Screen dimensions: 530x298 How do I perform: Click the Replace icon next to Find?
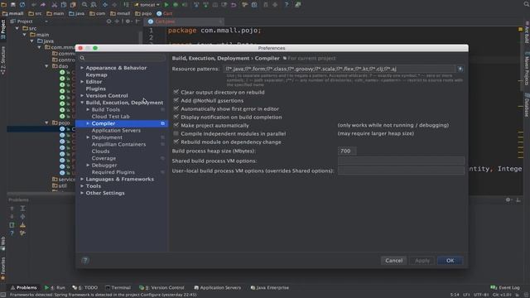tap(94, 5)
